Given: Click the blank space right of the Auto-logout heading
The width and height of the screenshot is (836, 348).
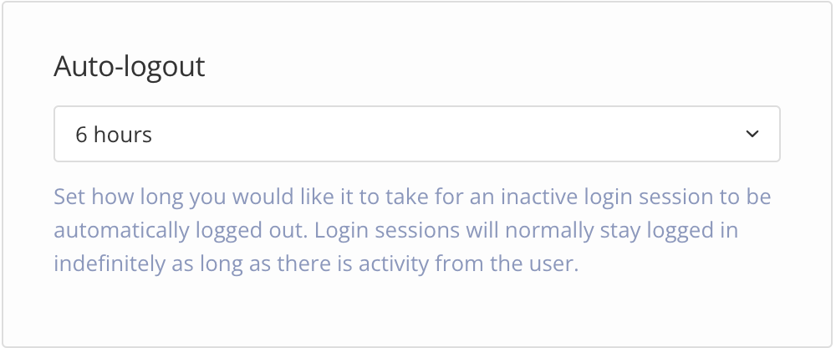Looking at the screenshot, I should (502, 67).
